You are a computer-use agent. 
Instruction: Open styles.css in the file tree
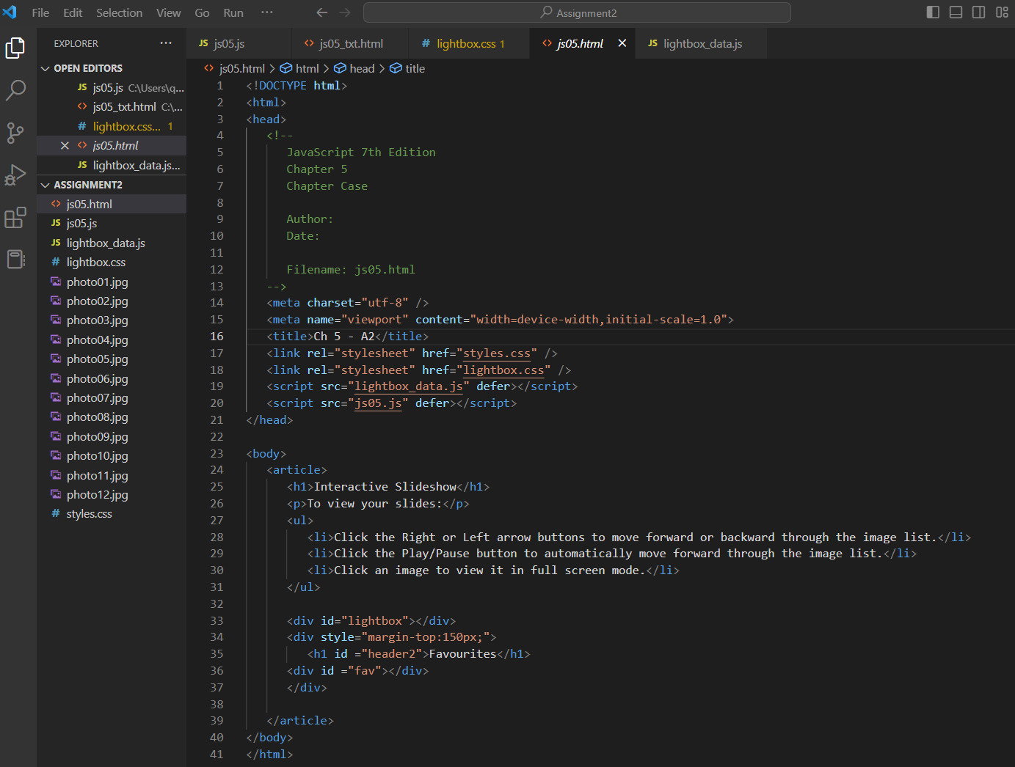[112, 513]
